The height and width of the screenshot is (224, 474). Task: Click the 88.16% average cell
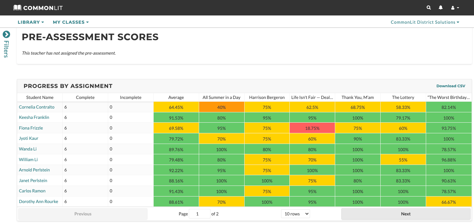[x=176, y=181]
